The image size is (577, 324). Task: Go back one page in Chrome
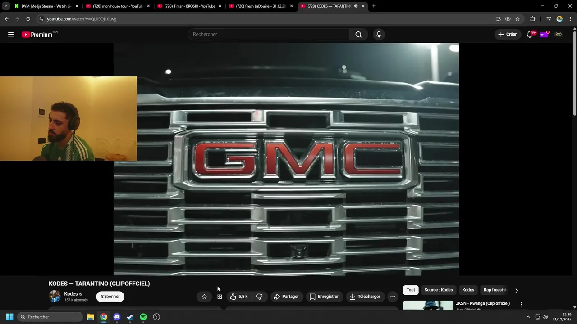(x=6, y=19)
